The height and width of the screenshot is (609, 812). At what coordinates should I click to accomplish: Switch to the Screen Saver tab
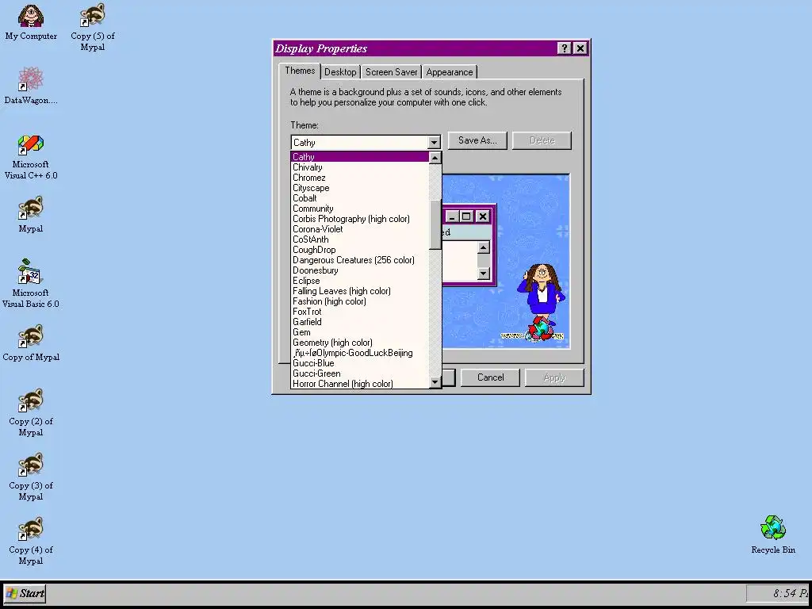[x=391, y=72]
